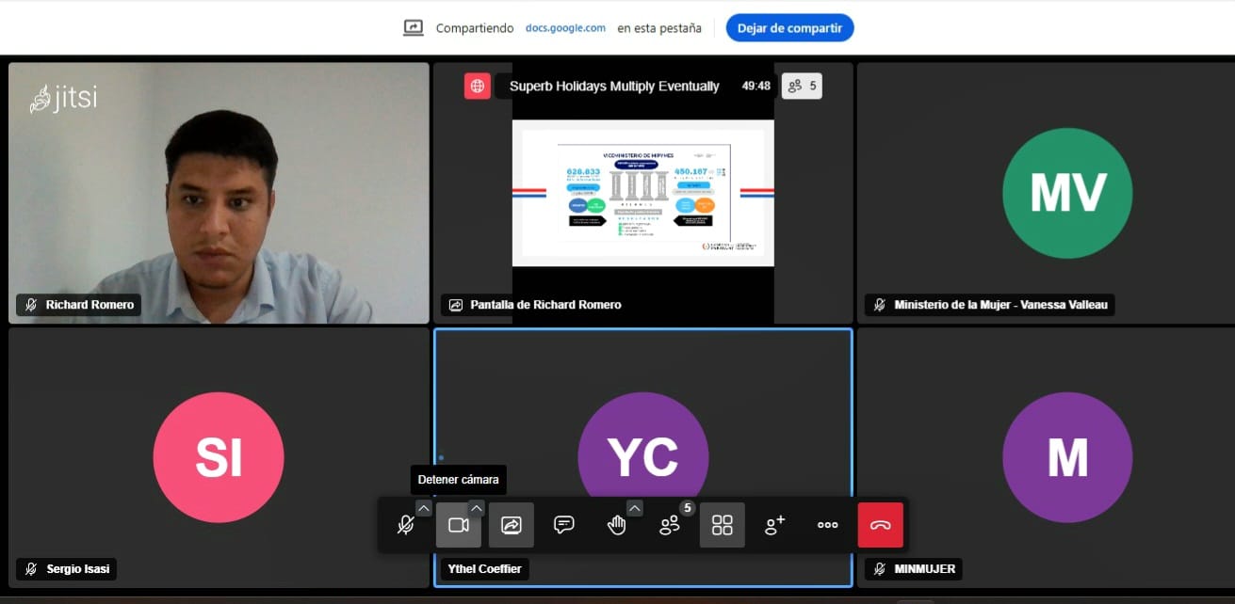The height and width of the screenshot is (604, 1235).
Task: Hang up the call
Action: coord(881,525)
